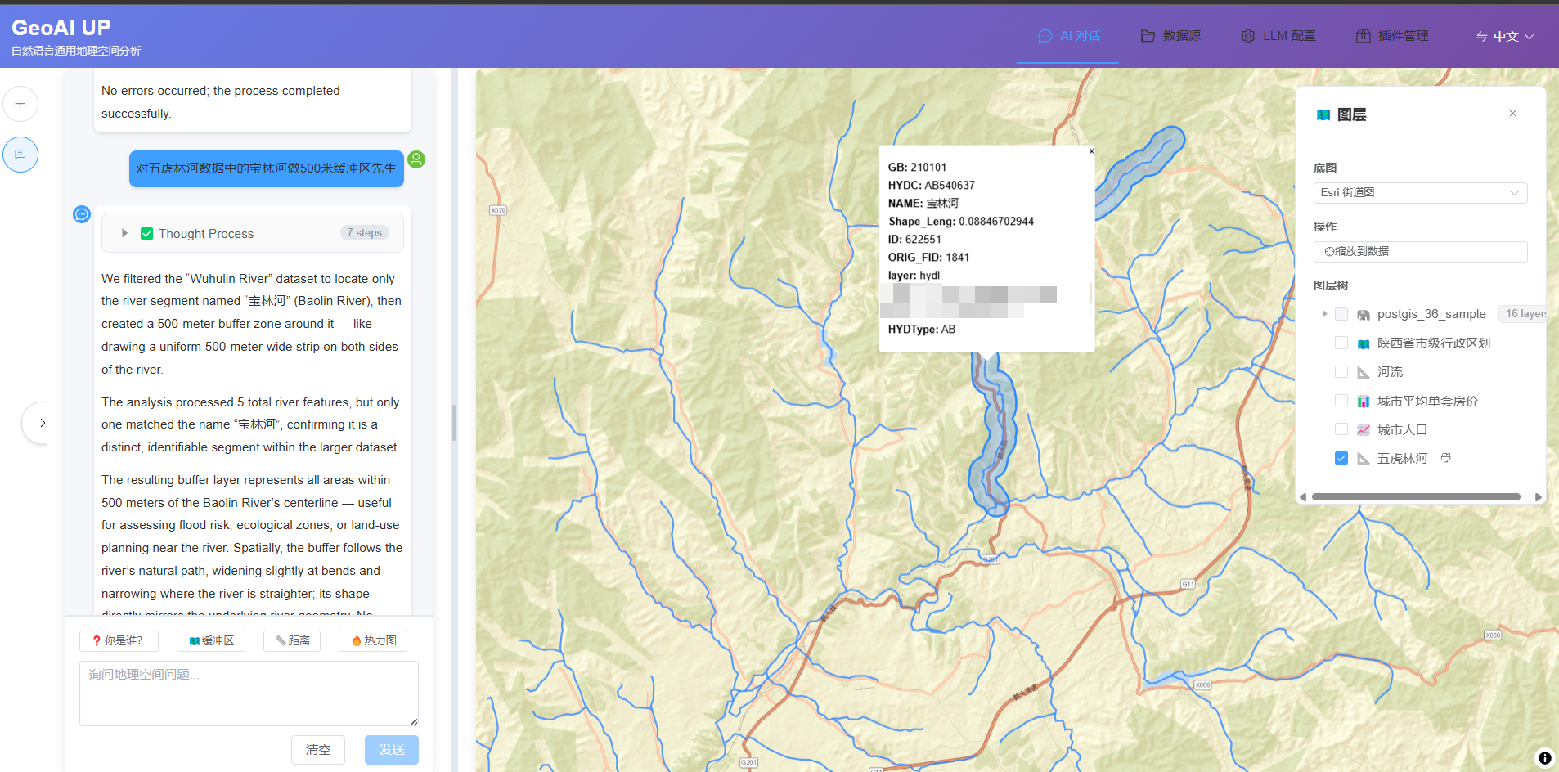Uncheck the 五虎林河 layer checkbox

point(1341,458)
